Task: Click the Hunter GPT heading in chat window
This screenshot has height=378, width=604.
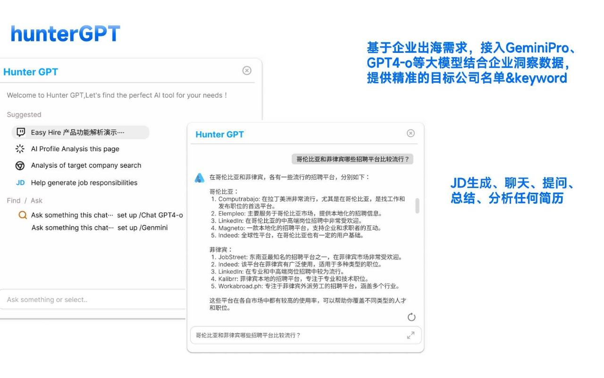Action: (x=220, y=134)
